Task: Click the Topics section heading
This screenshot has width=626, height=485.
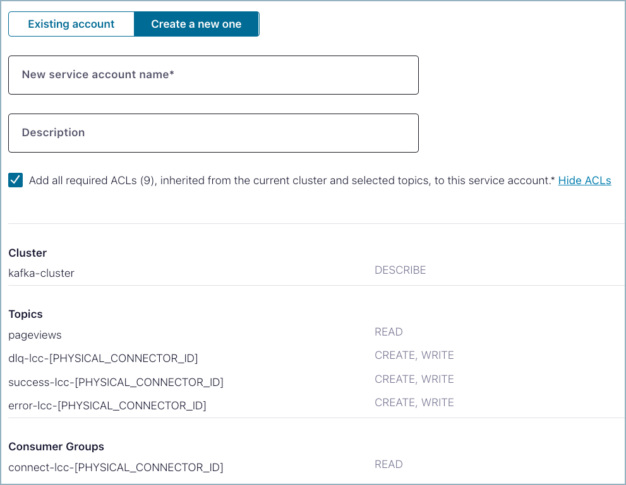Action: [25, 313]
